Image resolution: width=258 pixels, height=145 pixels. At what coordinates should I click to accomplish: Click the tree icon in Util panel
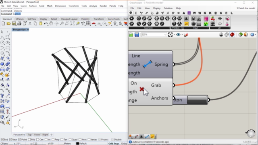pyautogui.click(x=213, y=24)
